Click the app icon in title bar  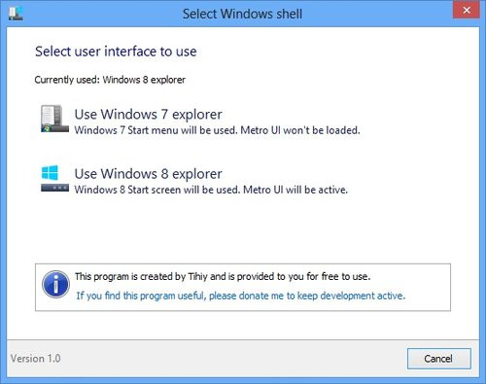pos(16,14)
